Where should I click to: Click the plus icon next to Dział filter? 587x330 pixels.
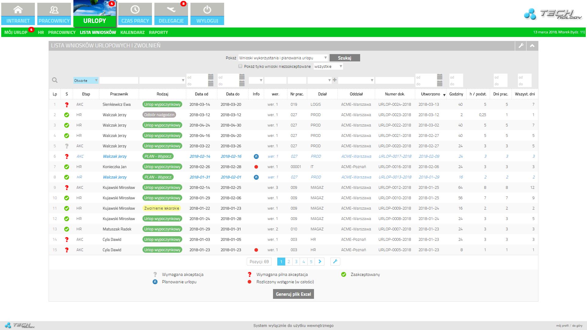pyautogui.click(x=334, y=80)
